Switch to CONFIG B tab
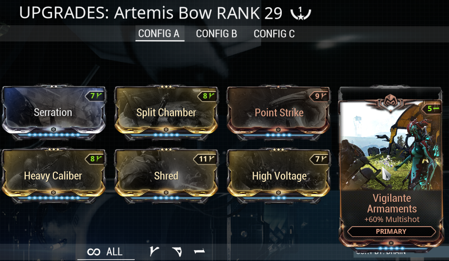This screenshot has width=449, height=261. coord(216,34)
